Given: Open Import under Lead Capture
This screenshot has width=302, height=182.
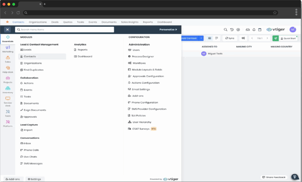Looking at the screenshot, I should [x=26, y=130].
